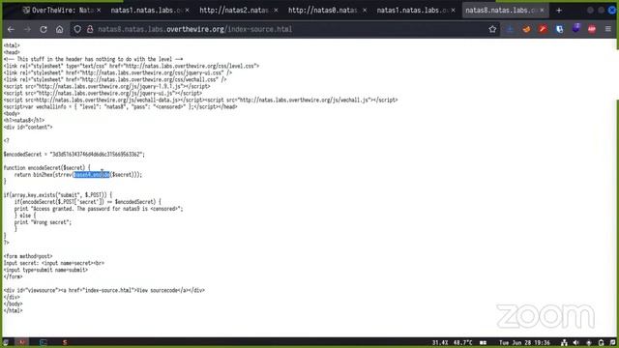619x348 pixels.
Task: Open the Firefox hamburger application menu
Action: (x=608, y=29)
